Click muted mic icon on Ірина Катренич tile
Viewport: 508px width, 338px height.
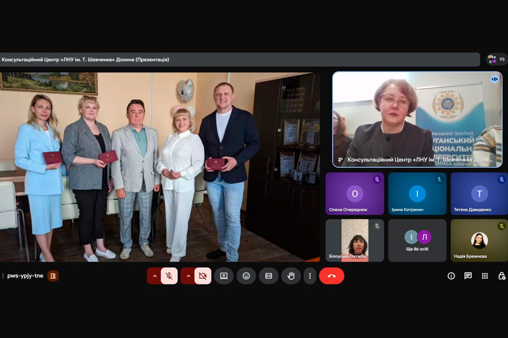(x=439, y=180)
